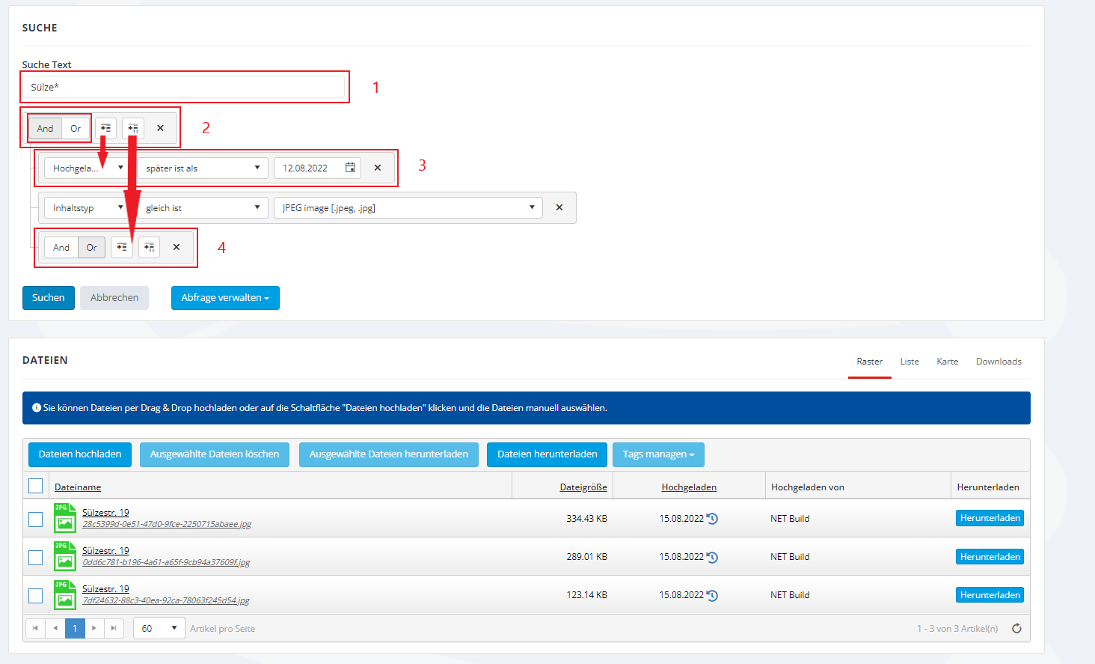
Task: Open the calendar picker for date 12.08.2022
Action: pyautogui.click(x=350, y=168)
